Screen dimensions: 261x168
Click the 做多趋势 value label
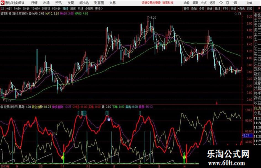click(x=62, y=107)
